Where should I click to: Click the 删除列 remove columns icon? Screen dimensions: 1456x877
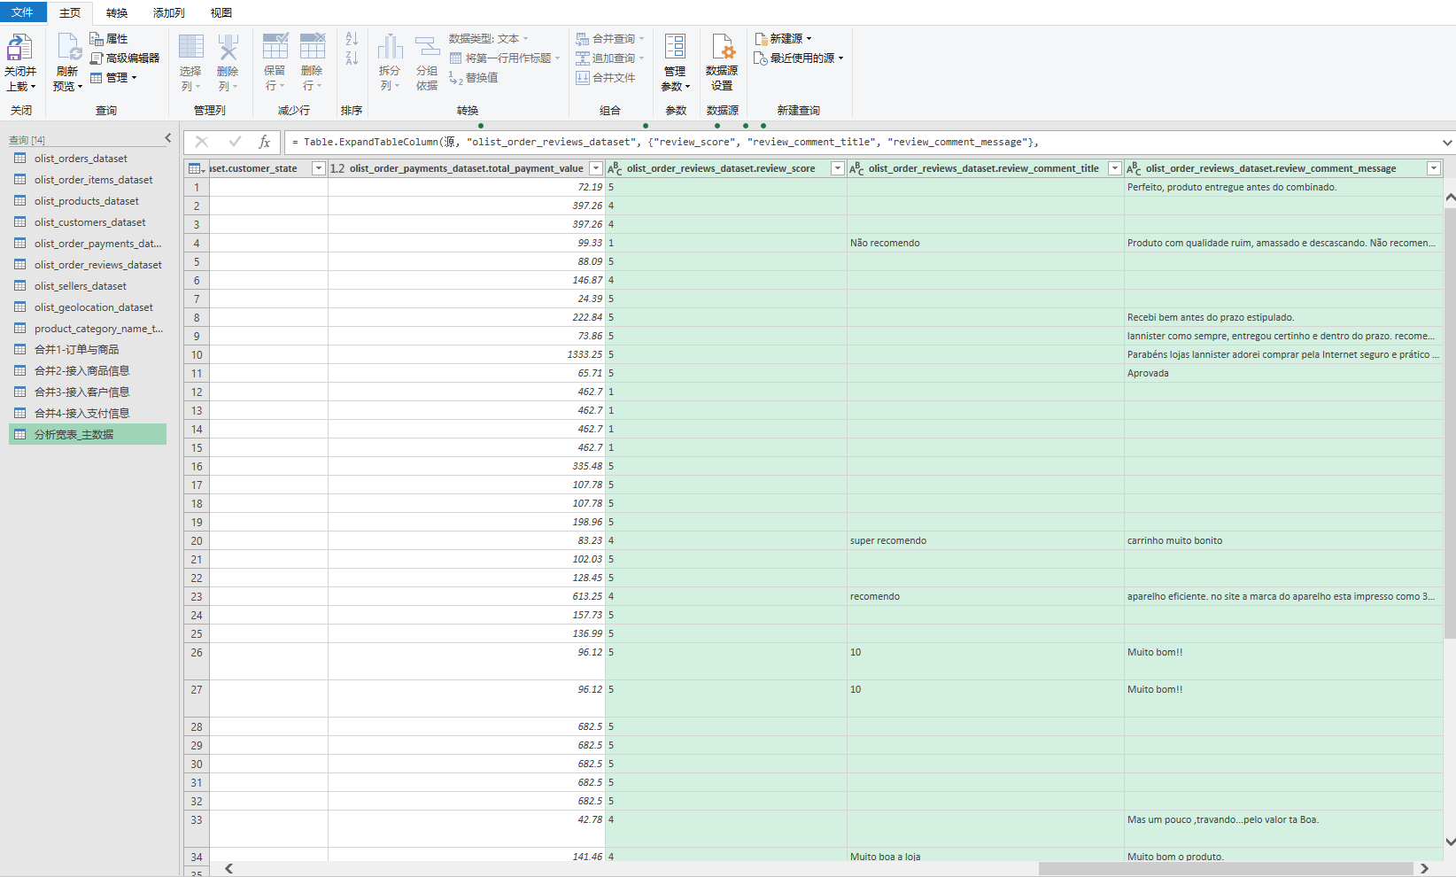tap(228, 48)
